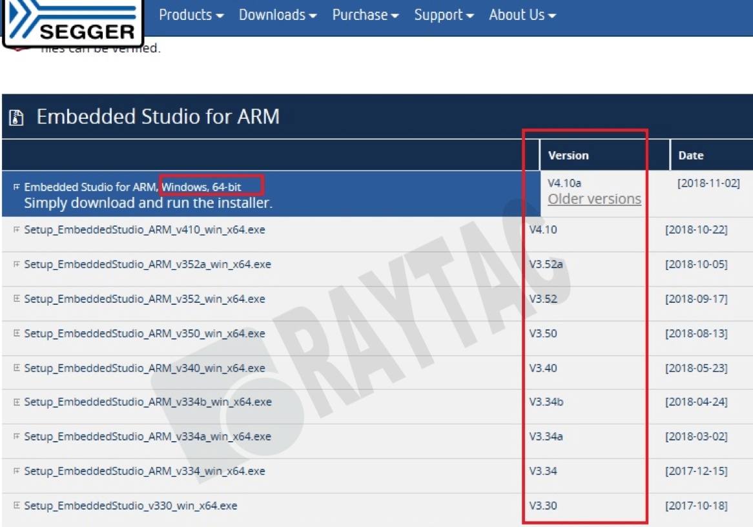Select the V3.30 version cell
The image size is (753, 527).
(x=543, y=506)
